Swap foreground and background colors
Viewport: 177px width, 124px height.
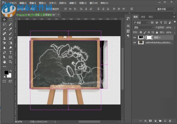[x=11, y=71]
